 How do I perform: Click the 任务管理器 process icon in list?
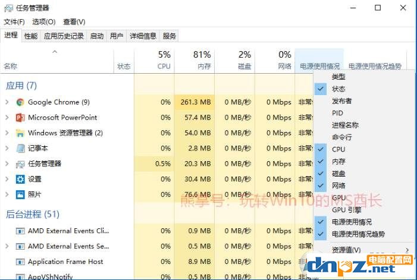click(20, 164)
